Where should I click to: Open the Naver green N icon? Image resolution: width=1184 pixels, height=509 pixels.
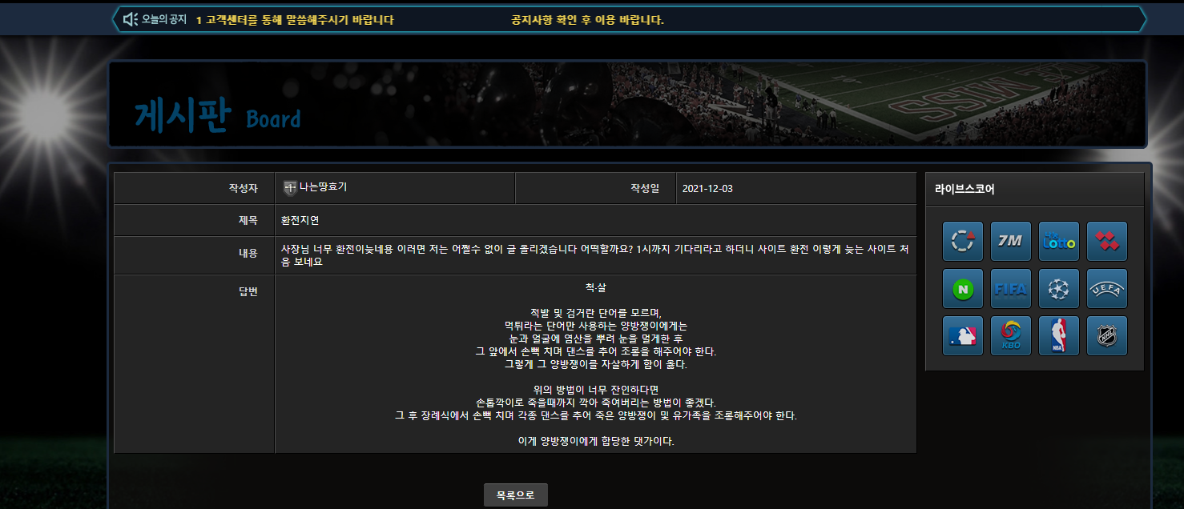coord(963,288)
